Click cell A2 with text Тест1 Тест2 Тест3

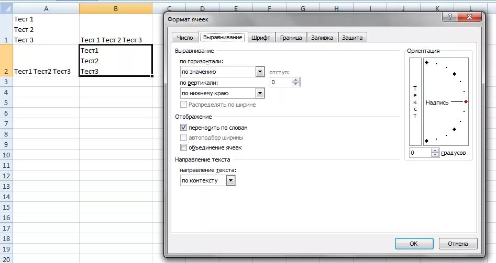[x=46, y=61]
